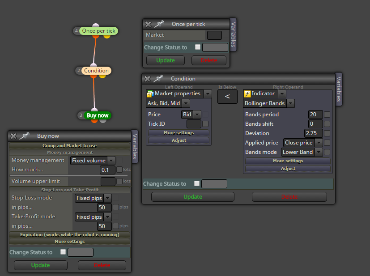Viewport: 370px width, 276px height.
Task: Toggle the How much lots checkbox
Action: (119, 170)
